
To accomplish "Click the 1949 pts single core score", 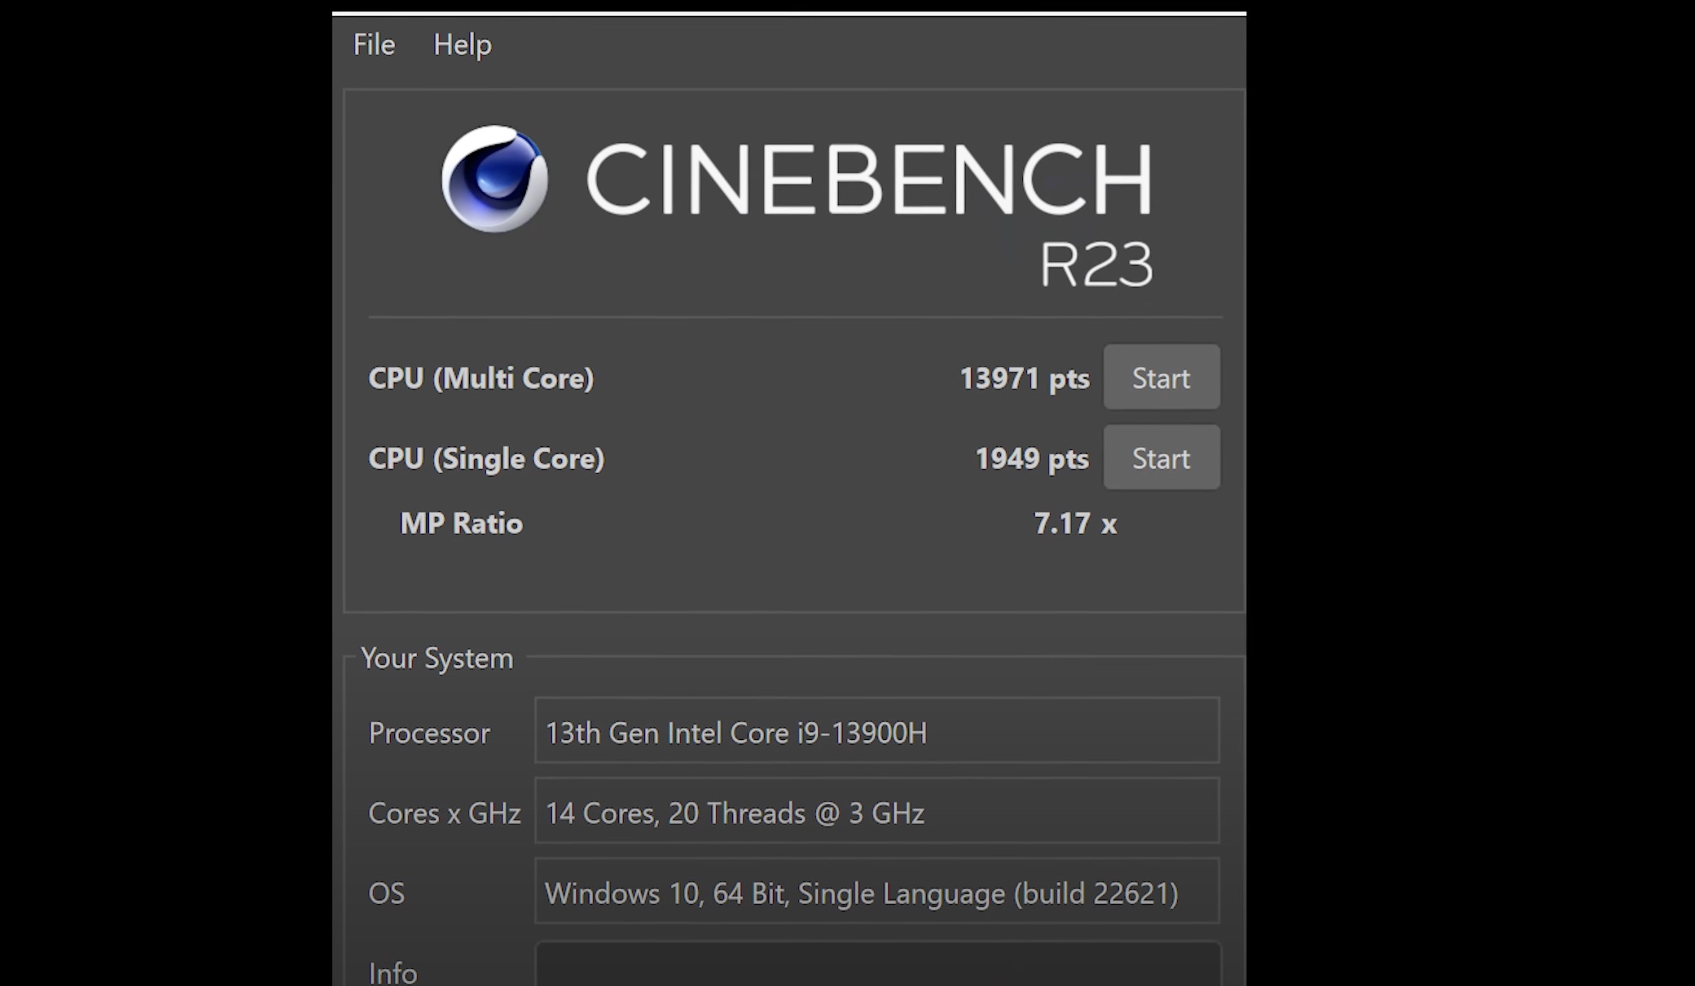I will click(1032, 459).
